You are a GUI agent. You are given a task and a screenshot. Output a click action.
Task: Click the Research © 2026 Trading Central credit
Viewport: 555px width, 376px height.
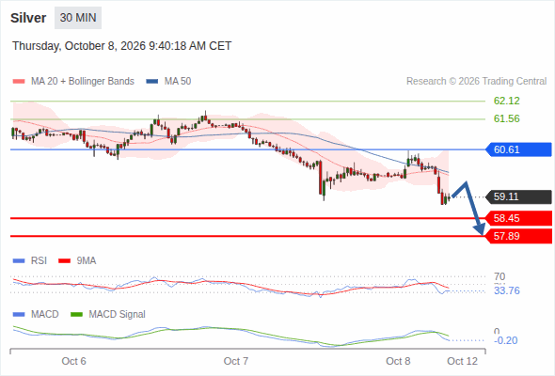(x=476, y=82)
